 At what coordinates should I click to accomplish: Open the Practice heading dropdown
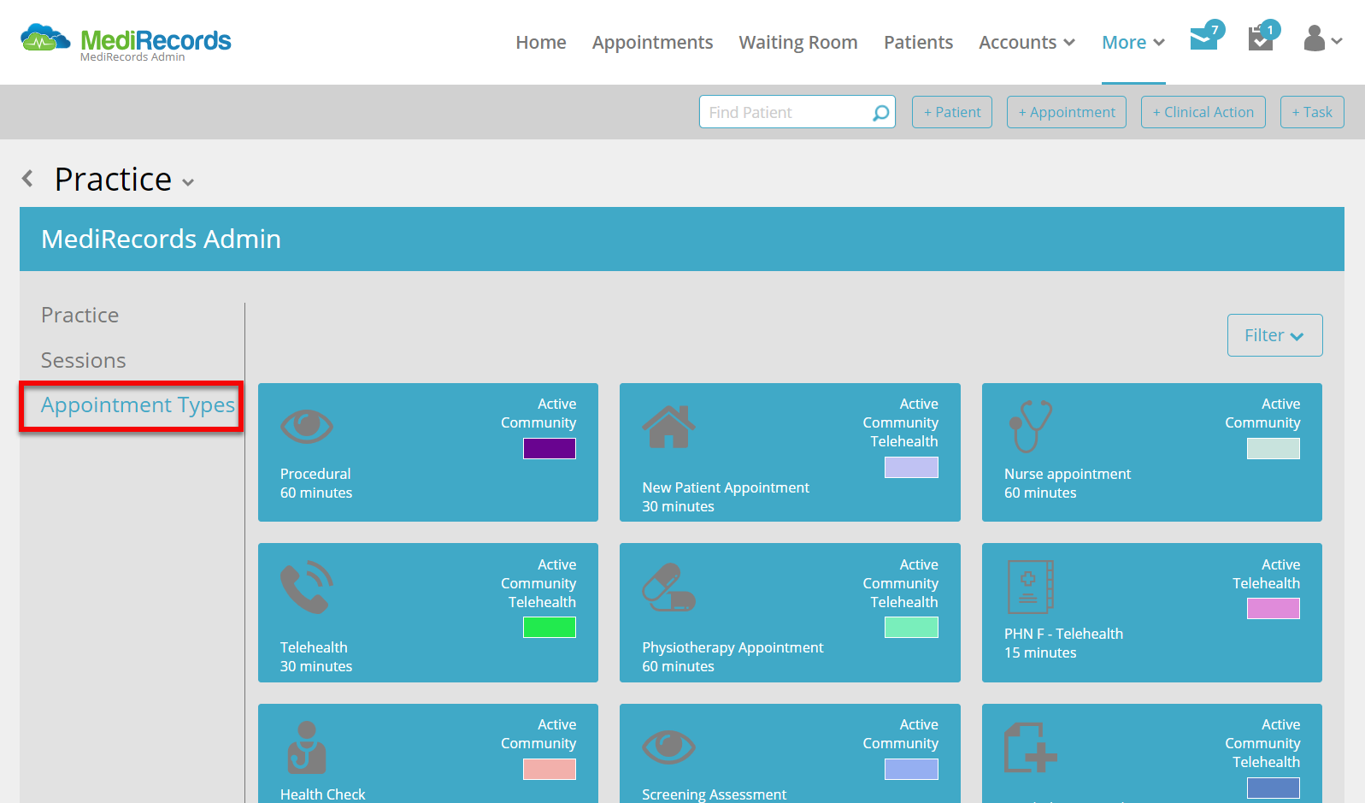pos(188,182)
